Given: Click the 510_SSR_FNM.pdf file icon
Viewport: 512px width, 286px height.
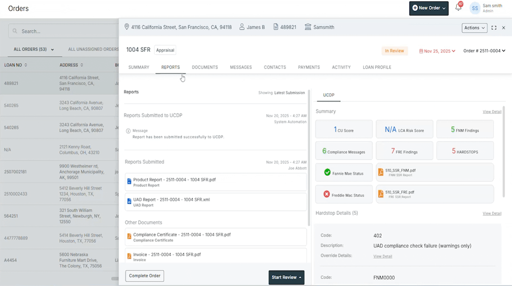Looking at the screenshot, I should coord(381,172).
